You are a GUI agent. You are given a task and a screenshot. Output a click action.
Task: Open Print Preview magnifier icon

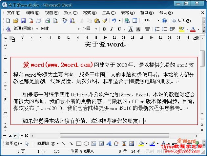point(55,21)
